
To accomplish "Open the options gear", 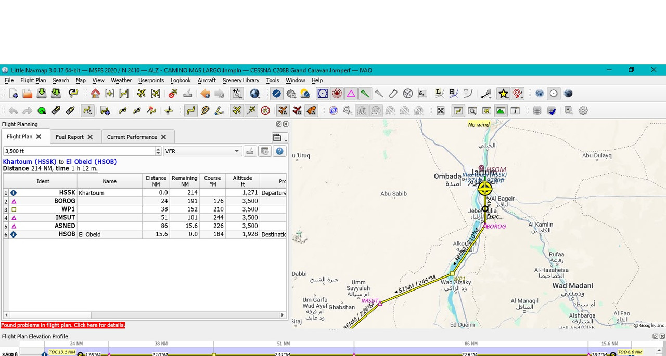I will coord(583,111).
